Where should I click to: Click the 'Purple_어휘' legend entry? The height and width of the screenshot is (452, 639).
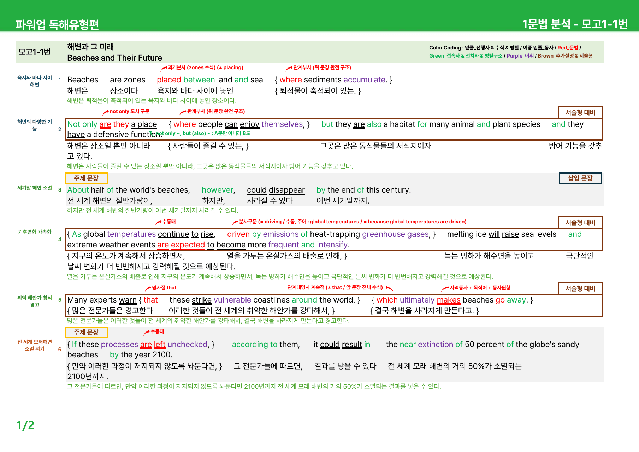520,56
